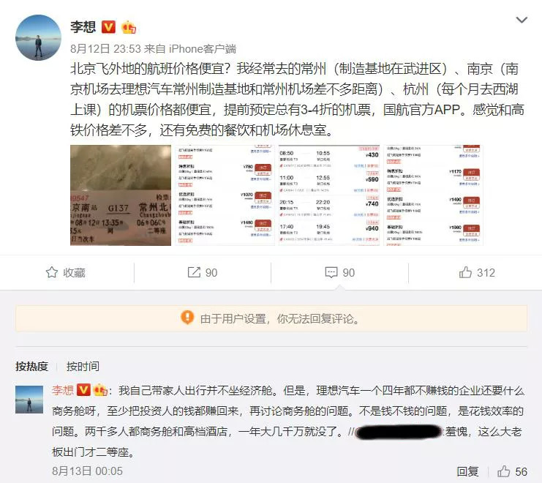Like the comment with thumbs-up 56
542x483 pixels.
click(512, 471)
